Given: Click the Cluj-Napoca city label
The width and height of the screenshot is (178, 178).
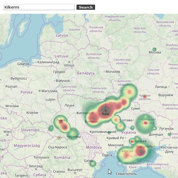Looking at the screenshot, I should [x=57, y=147].
